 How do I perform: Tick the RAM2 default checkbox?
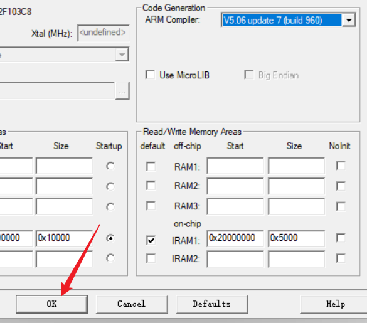pos(151,186)
